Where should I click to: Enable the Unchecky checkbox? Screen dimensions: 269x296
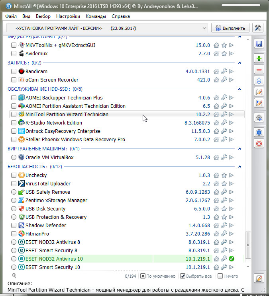[x=14, y=175]
